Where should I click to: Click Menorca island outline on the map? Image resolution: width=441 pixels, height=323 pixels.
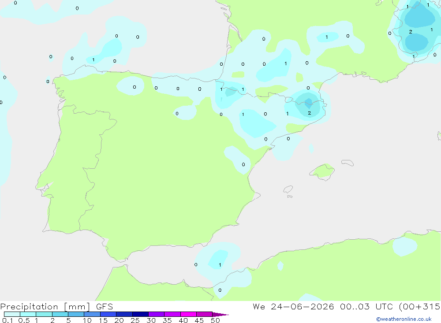pyautogui.click(x=348, y=163)
